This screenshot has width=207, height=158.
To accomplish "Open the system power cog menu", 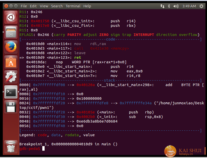I will coord(201,6).
